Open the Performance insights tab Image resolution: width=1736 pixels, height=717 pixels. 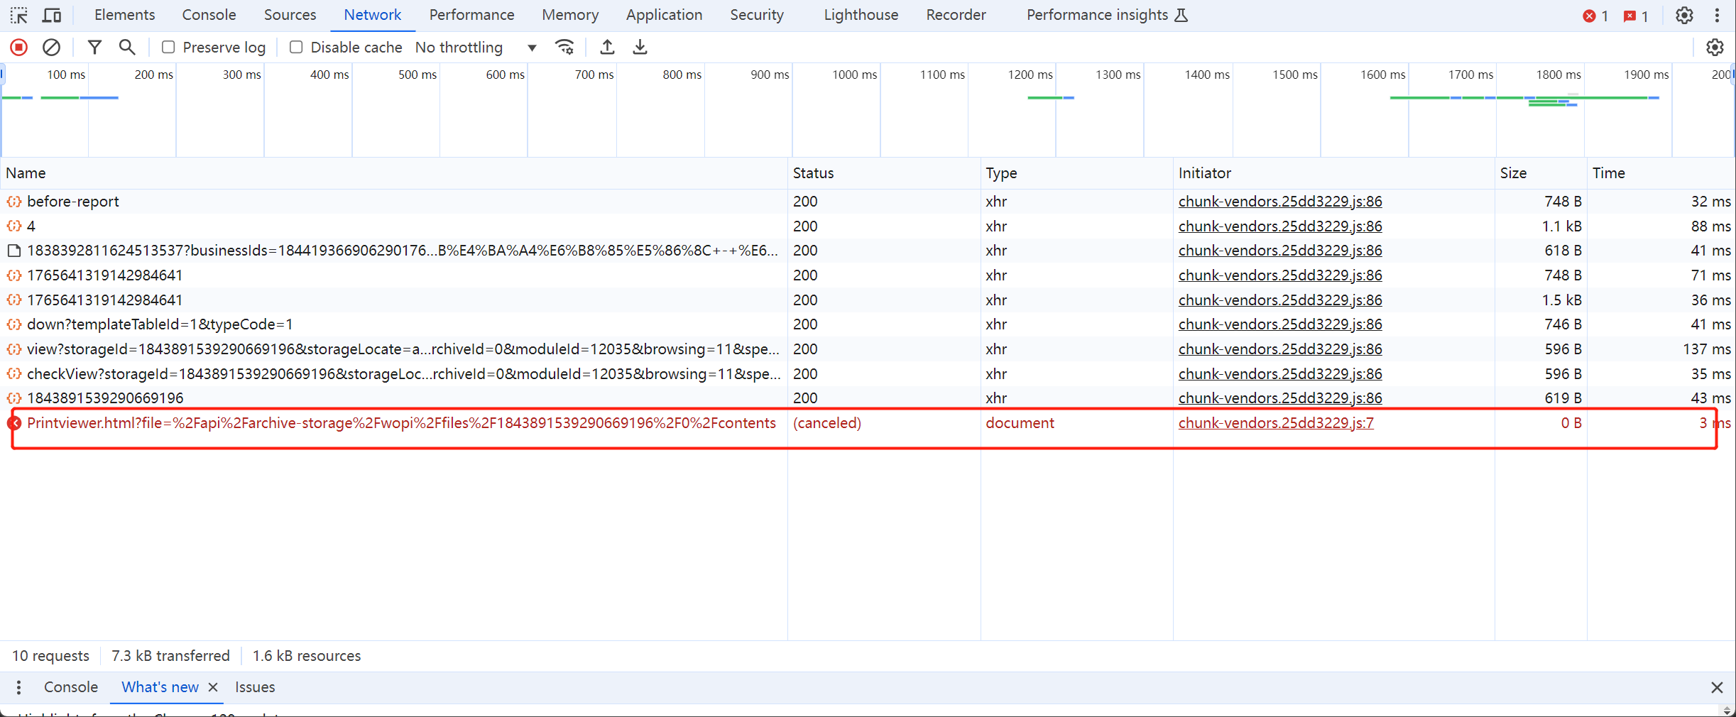(x=1106, y=15)
